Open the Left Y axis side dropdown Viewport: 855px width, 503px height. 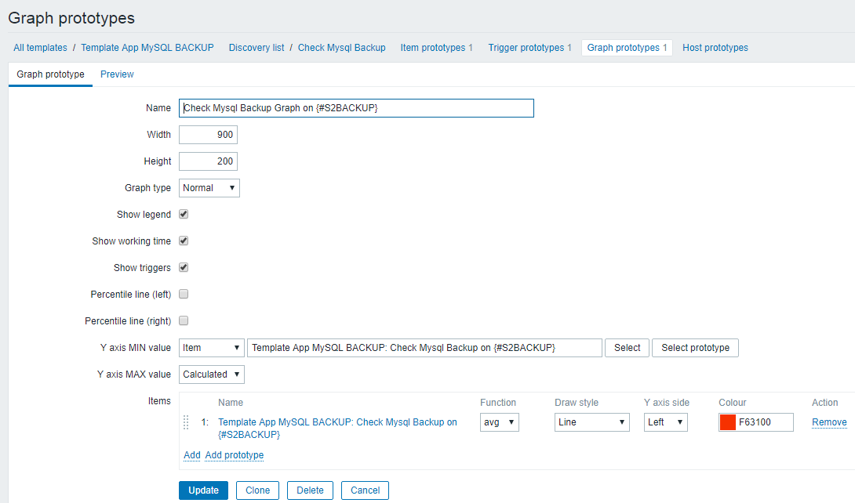pyautogui.click(x=666, y=422)
